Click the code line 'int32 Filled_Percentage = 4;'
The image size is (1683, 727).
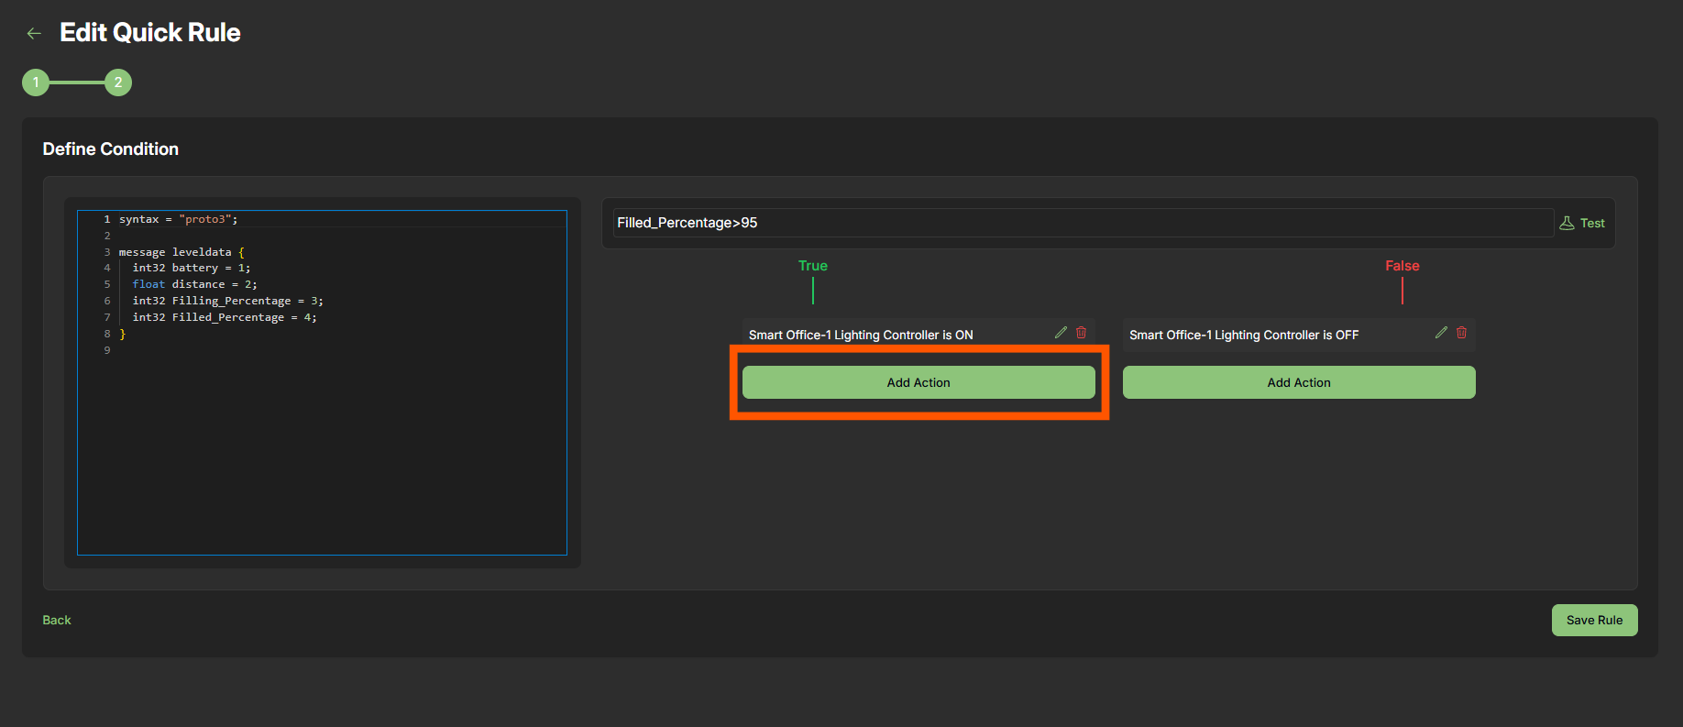click(225, 317)
